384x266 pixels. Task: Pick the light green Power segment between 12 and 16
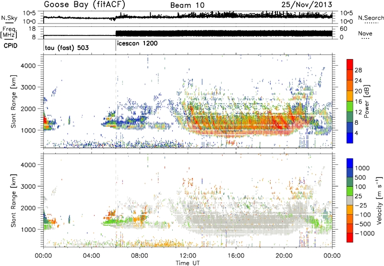[x=350, y=106]
